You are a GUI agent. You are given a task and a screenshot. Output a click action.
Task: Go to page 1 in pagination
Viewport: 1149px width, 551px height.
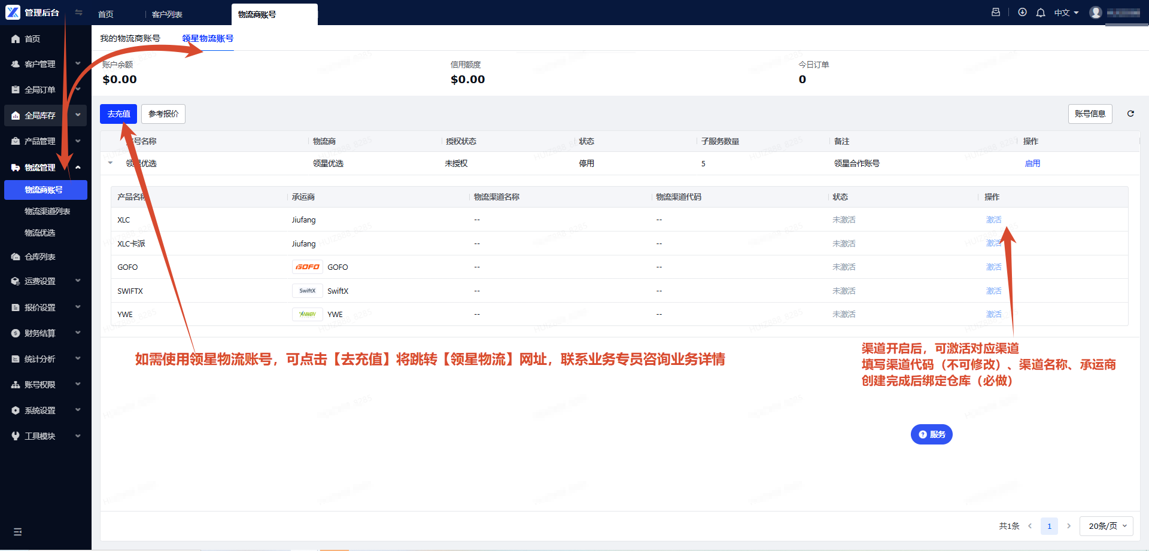coord(1049,526)
